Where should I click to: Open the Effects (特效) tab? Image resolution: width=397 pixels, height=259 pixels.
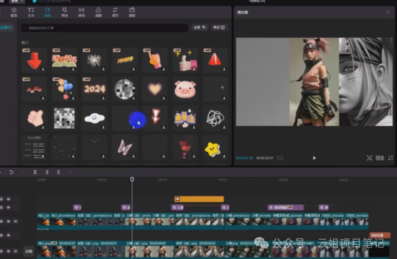click(65, 12)
